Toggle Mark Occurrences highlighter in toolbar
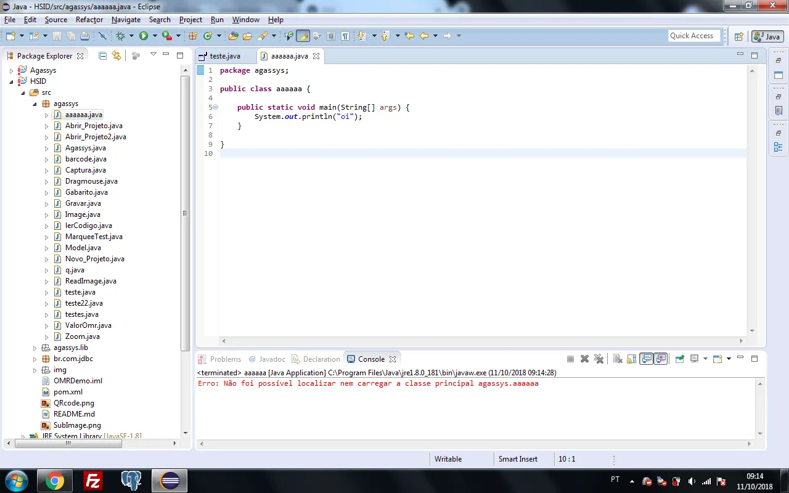 coord(303,36)
